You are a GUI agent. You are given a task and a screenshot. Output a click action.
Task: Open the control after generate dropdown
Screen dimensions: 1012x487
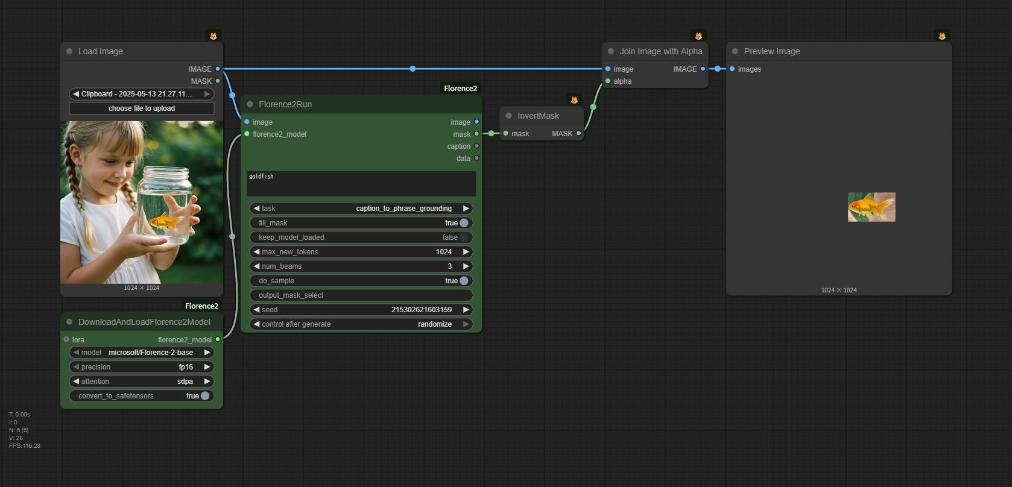pyautogui.click(x=361, y=324)
